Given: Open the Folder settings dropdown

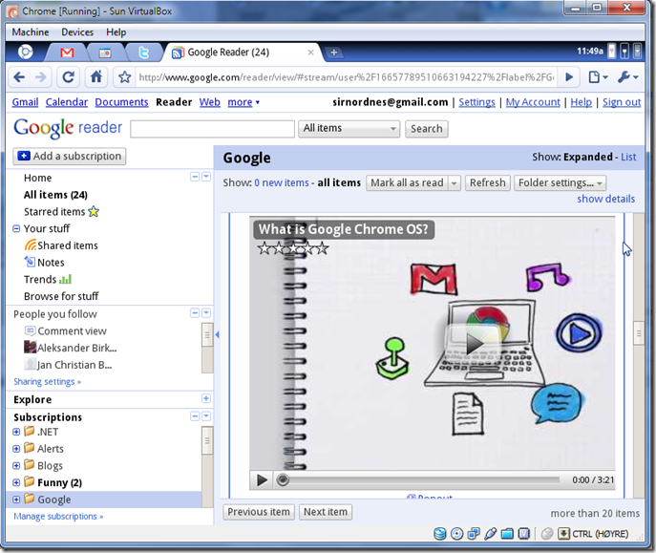Looking at the screenshot, I should (x=560, y=183).
